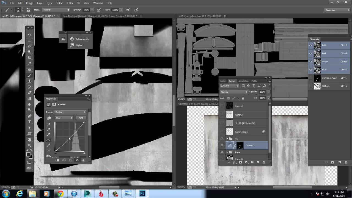Select the Eraser tool
352x198 pixels.
pos(29,93)
